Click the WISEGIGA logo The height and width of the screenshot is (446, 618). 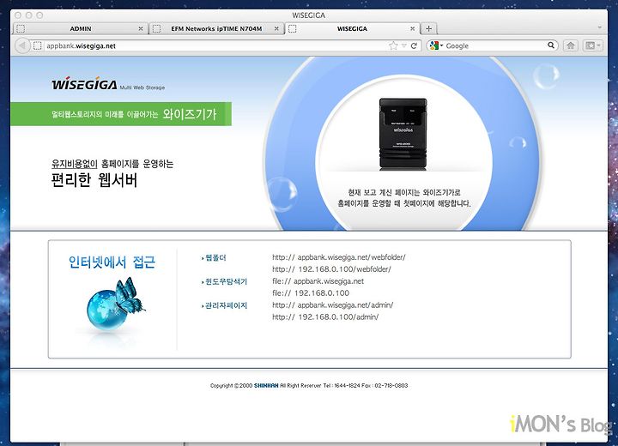click(x=84, y=84)
